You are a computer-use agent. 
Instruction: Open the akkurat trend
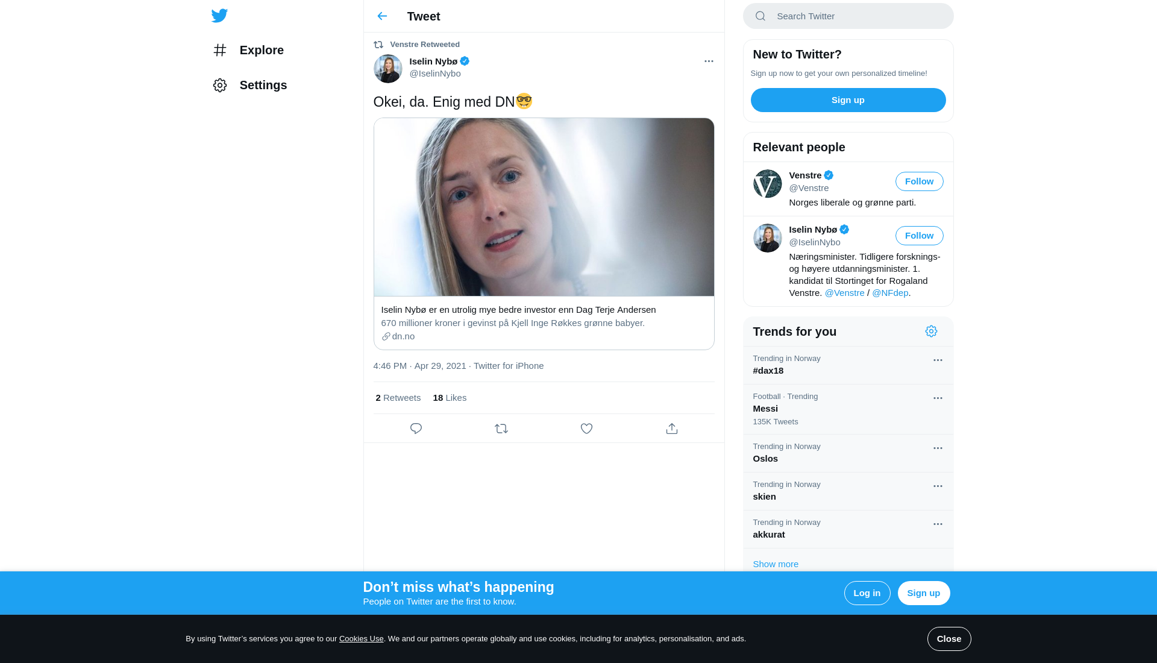pyautogui.click(x=848, y=529)
